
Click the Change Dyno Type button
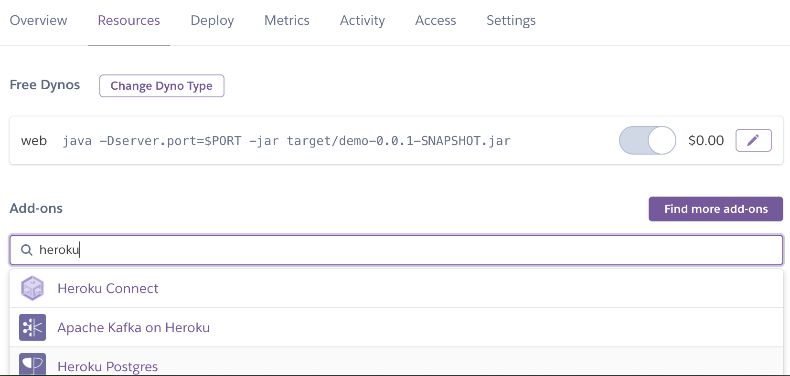pos(161,86)
